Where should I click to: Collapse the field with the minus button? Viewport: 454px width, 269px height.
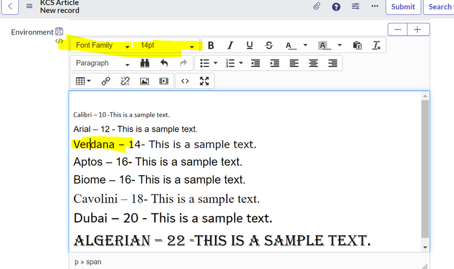click(x=398, y=30)
